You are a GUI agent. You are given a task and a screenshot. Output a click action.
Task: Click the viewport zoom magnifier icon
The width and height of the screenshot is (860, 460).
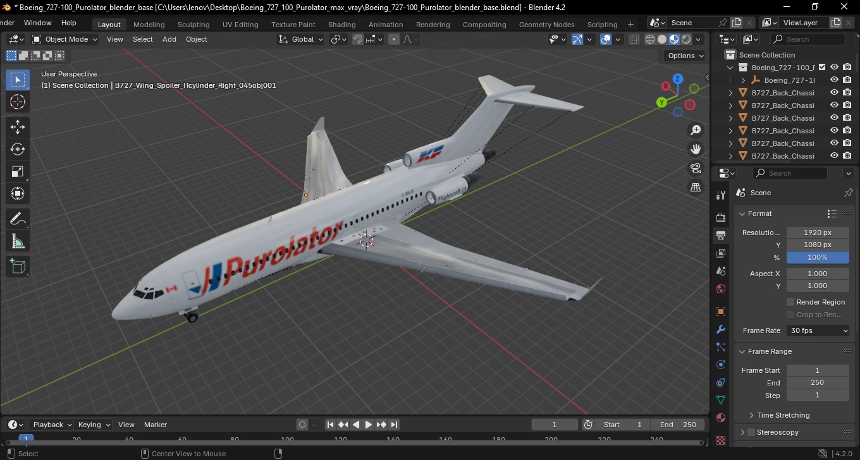696,130
